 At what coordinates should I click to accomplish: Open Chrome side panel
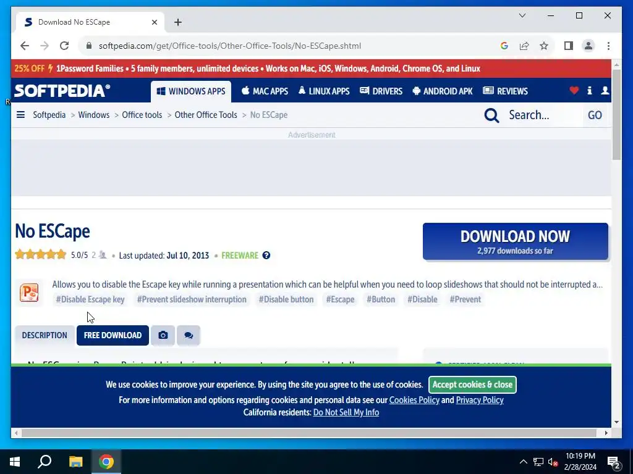point(569,46)
